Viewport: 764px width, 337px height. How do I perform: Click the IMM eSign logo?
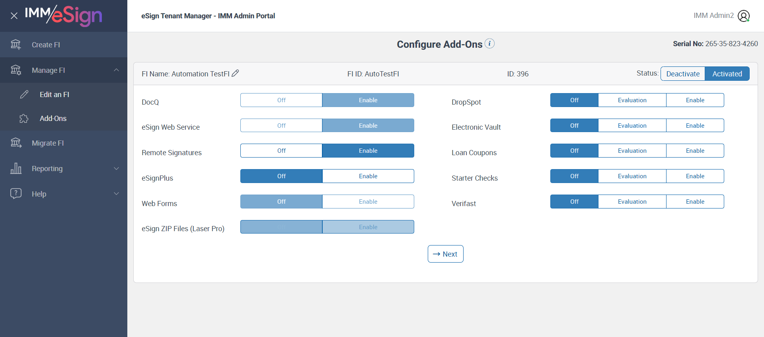64,15
